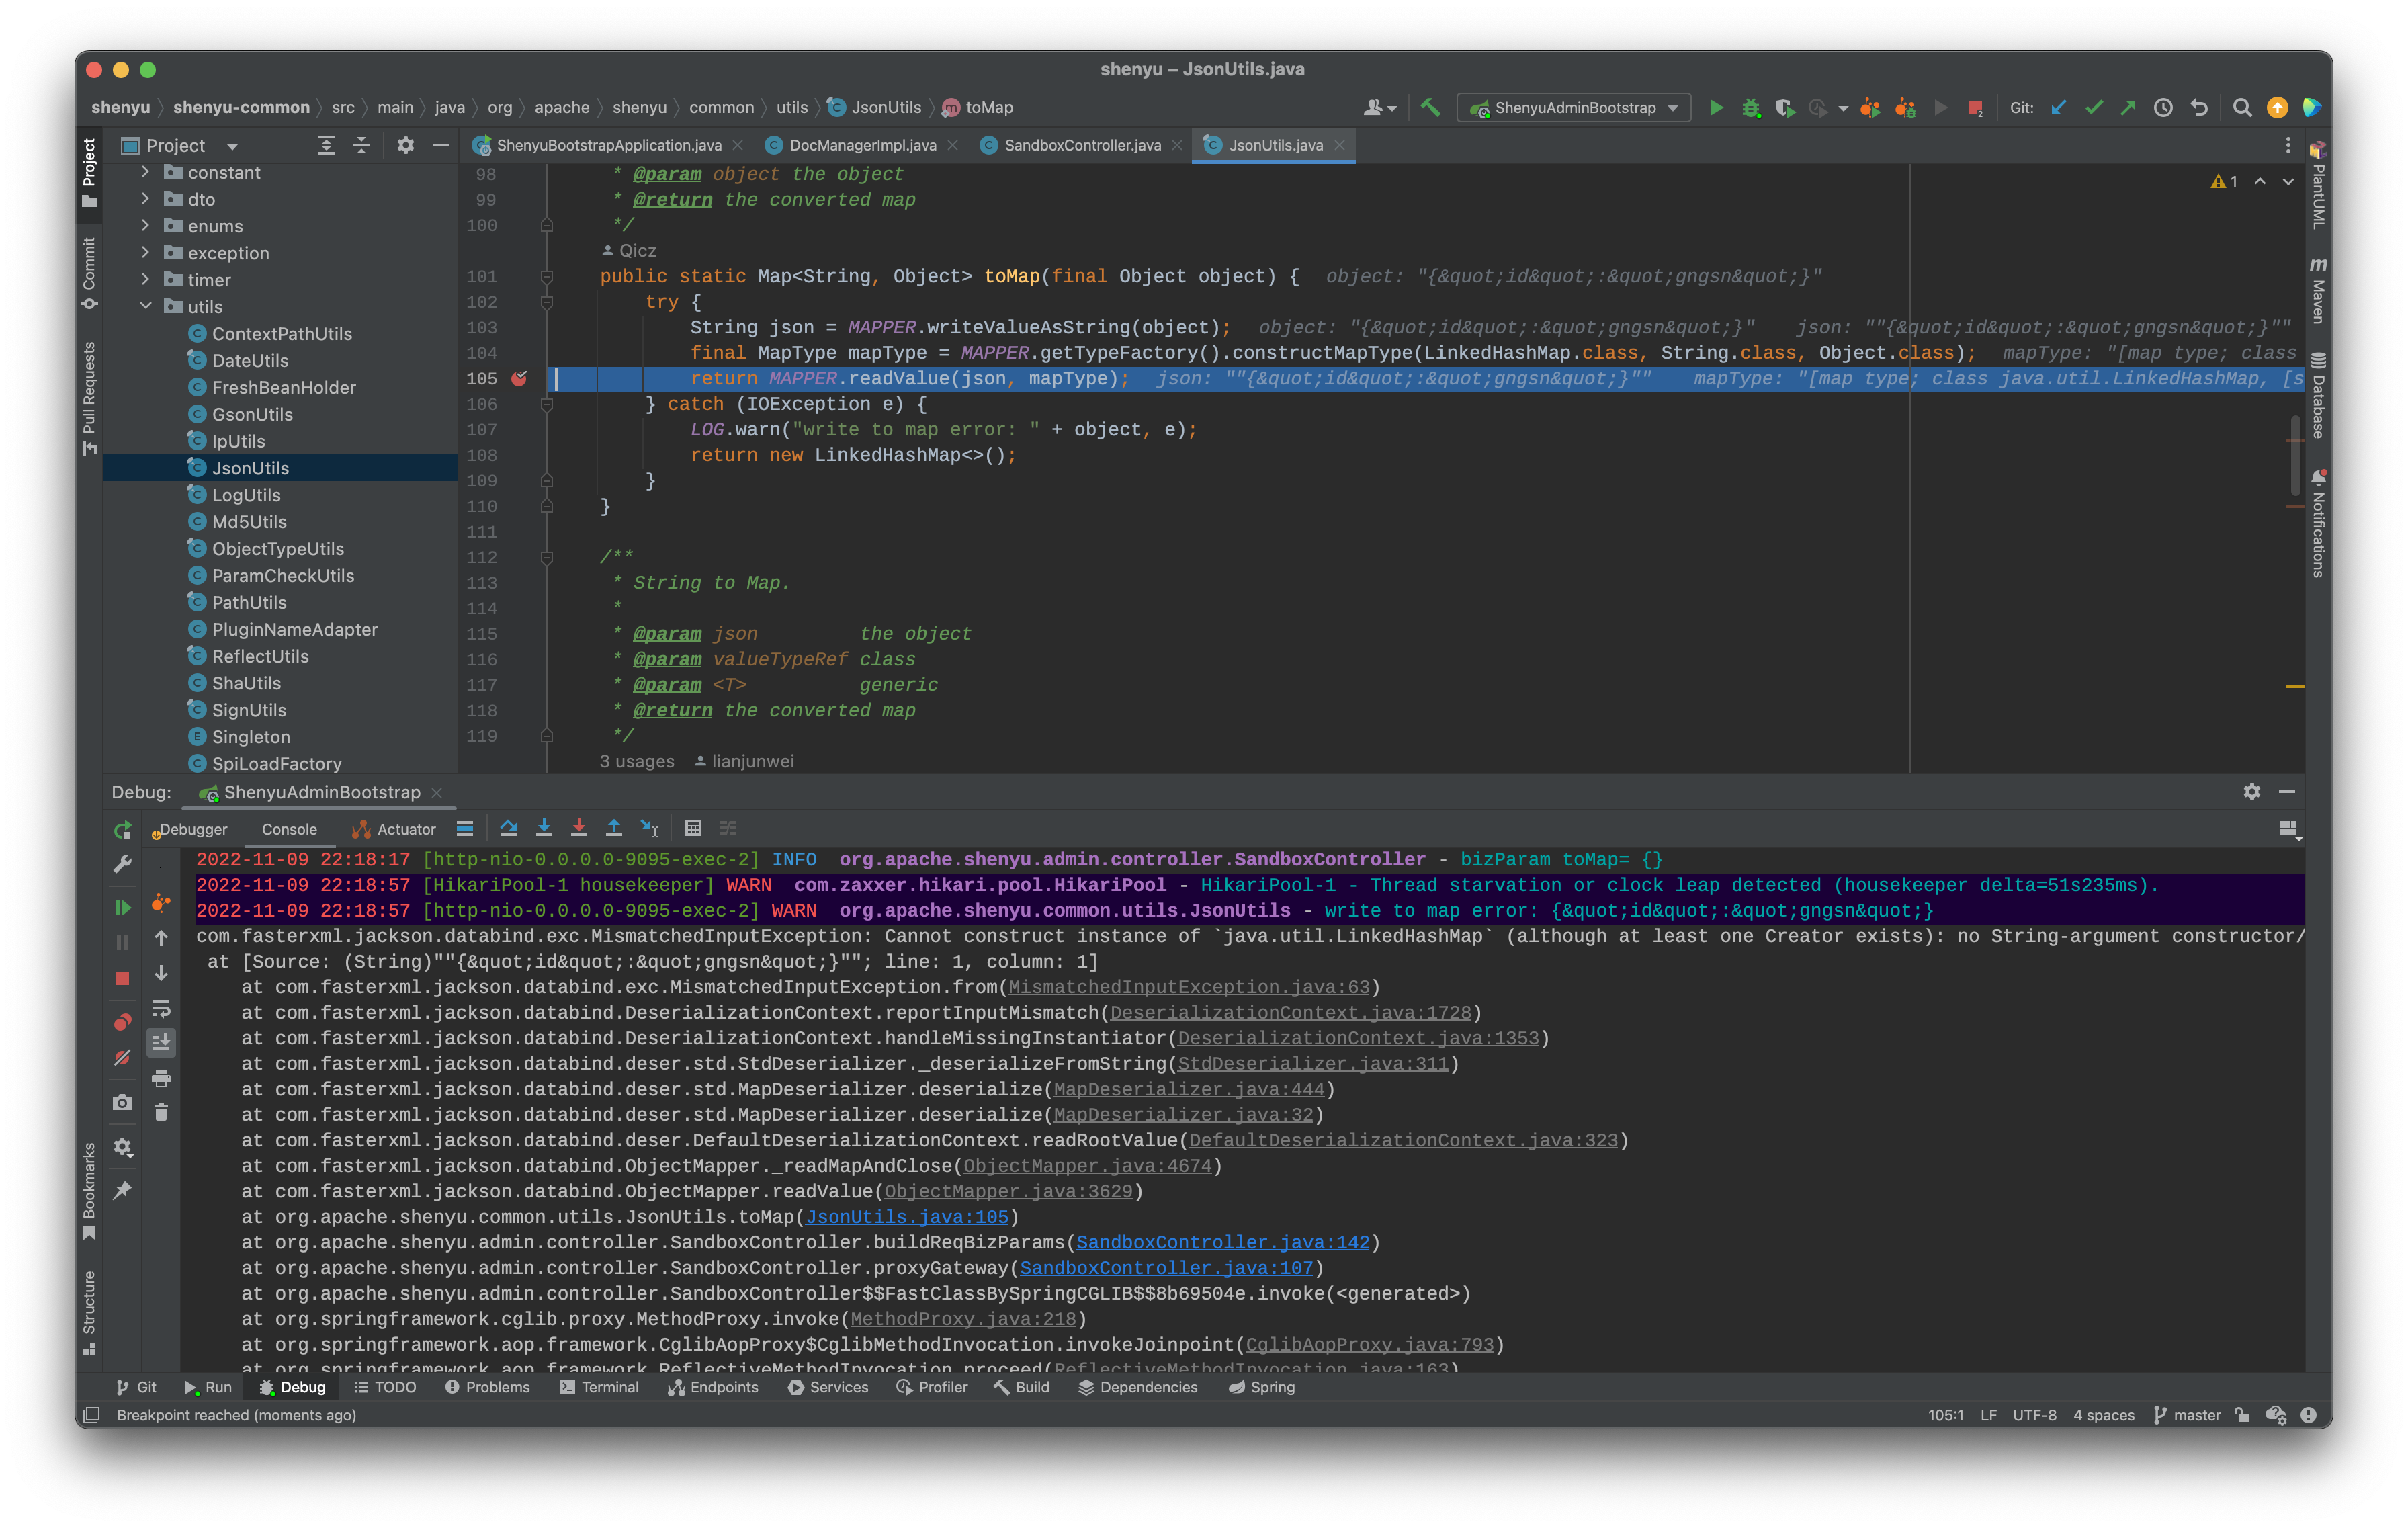
Task: Clear all console output trash icon
Action: click(x=161, y=1112)
